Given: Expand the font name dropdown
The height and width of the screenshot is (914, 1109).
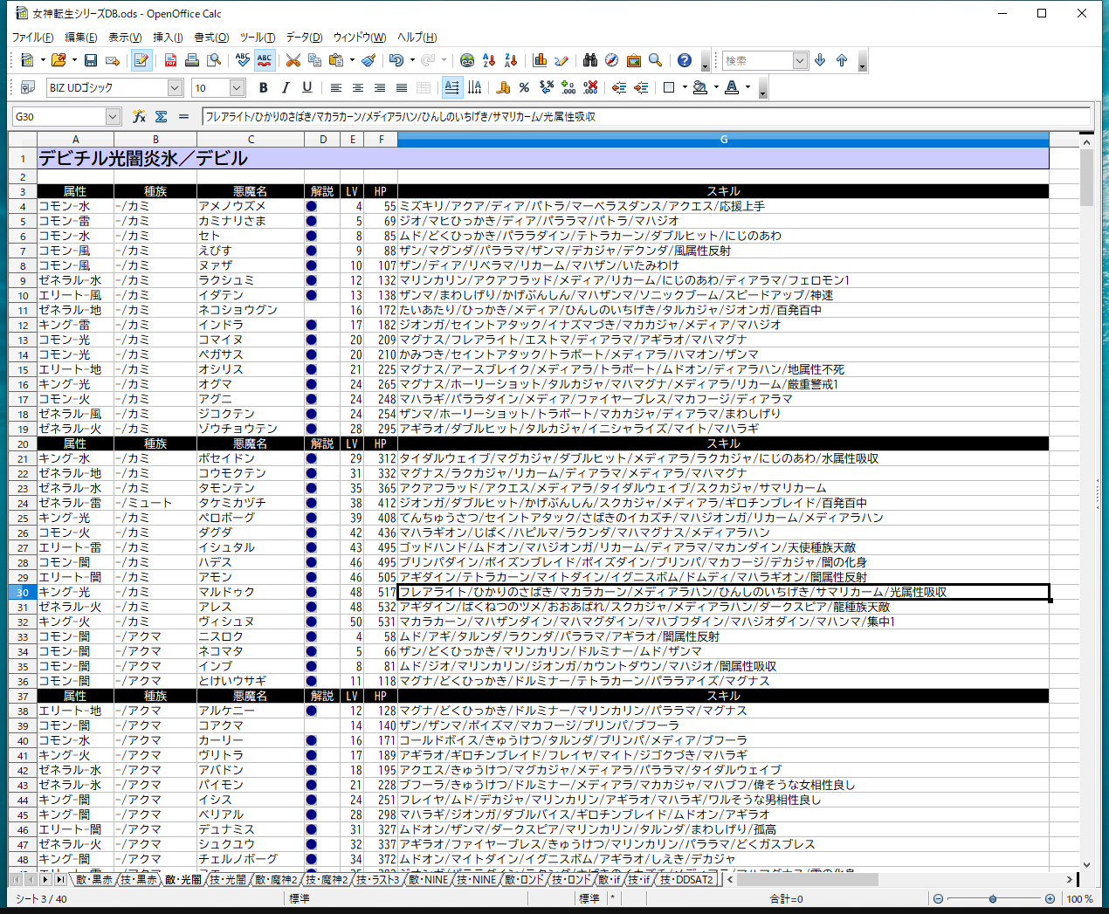Looking at the screenshot, I should click(x=175, y=87).
